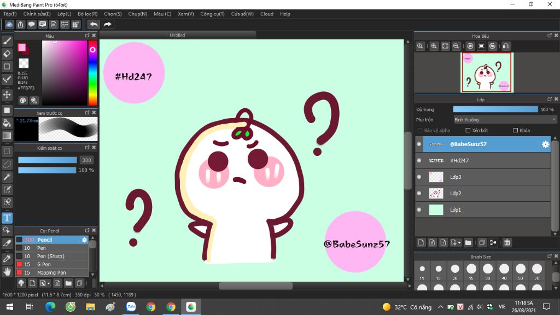Open the Pha trộn blend mode dropdown

(x=505, y=120)
